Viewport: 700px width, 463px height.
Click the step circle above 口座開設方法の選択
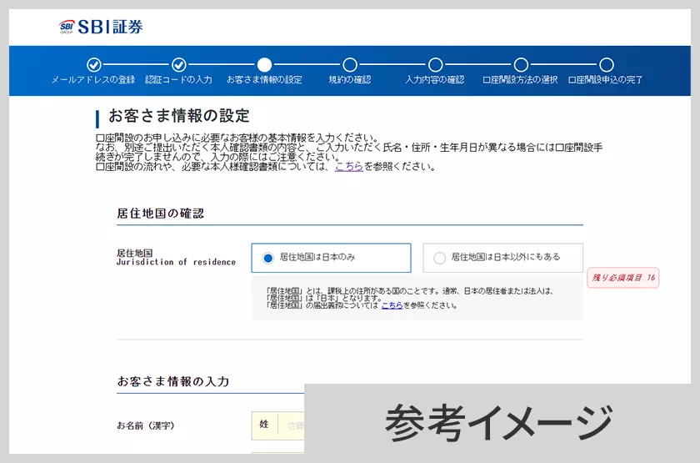click(x=521, y=65)
